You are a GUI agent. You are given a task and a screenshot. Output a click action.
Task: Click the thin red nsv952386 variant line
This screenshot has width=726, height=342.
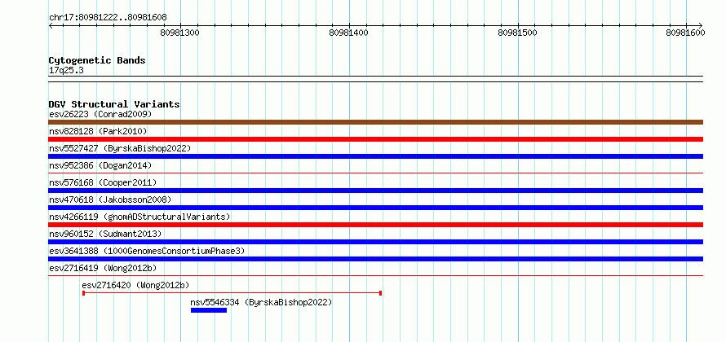[x=375, y=173]
